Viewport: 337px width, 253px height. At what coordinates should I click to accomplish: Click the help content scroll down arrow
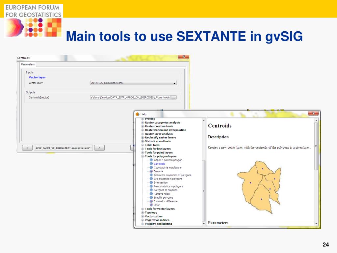(316, 224)
